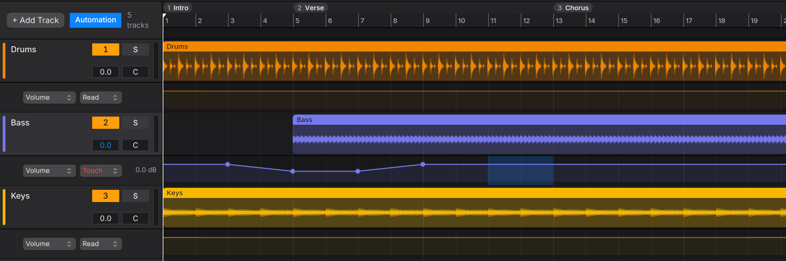This screenshot has height=261, width=786.
Task: Jump to the Chorus section marker
Action: pyautogui.click(x=573, y=8)
